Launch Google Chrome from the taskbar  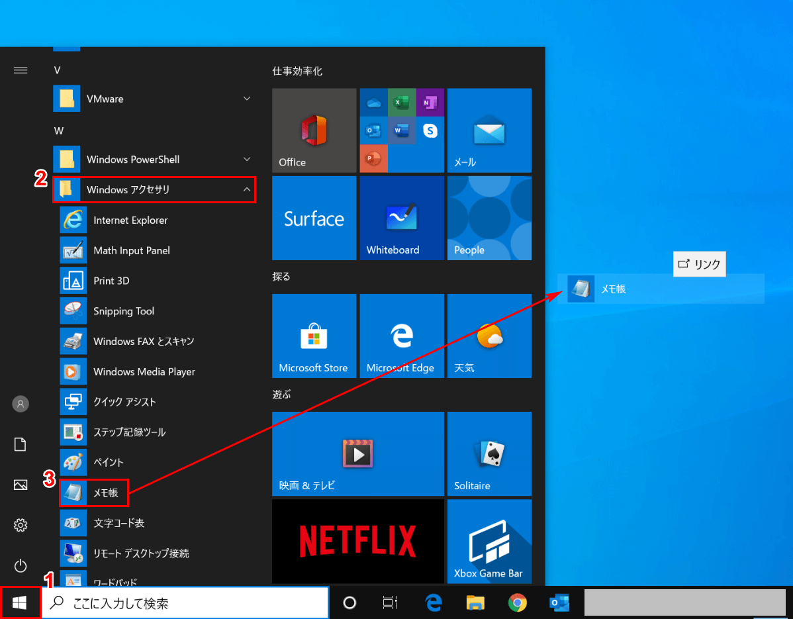[x=517, y=602]
